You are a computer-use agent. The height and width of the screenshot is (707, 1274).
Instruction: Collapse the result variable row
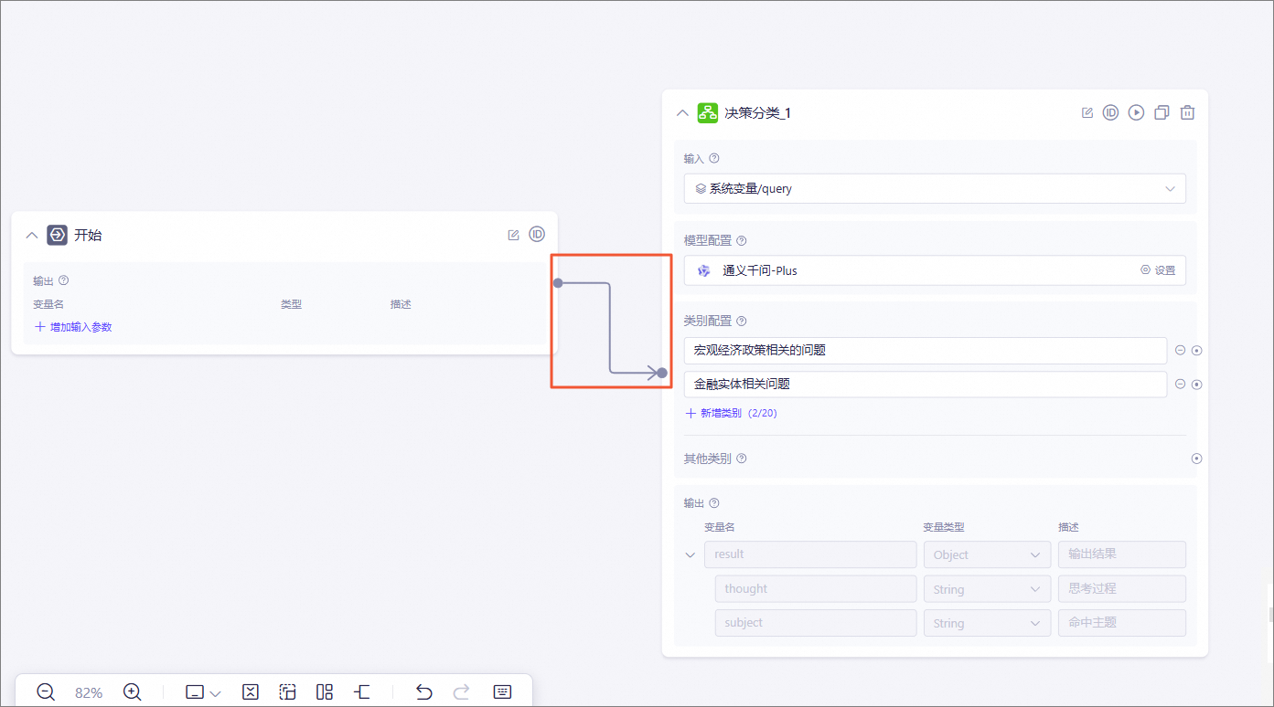point(691,555)
